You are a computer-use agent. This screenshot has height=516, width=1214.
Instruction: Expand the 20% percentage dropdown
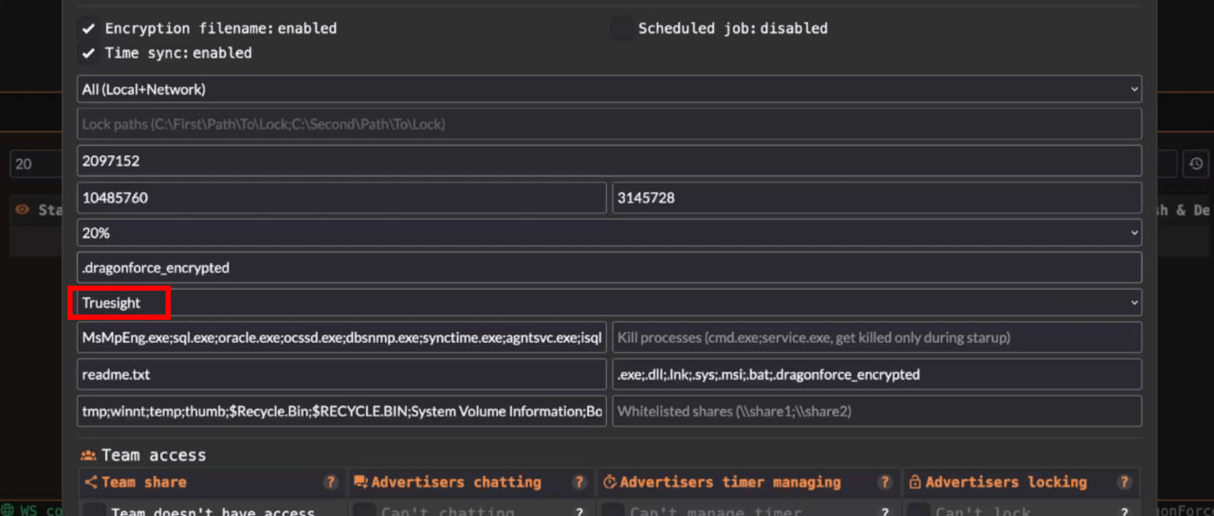(609, 232)
